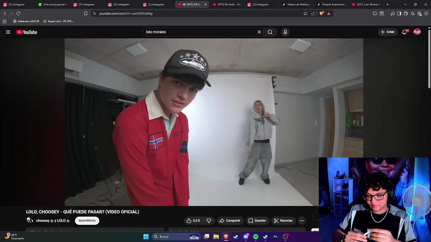Image resolution: width=431 pixels, height=242 pixels.
Task: Open the Topaz Labs bookmark
Action: click(x=59, y=21)
